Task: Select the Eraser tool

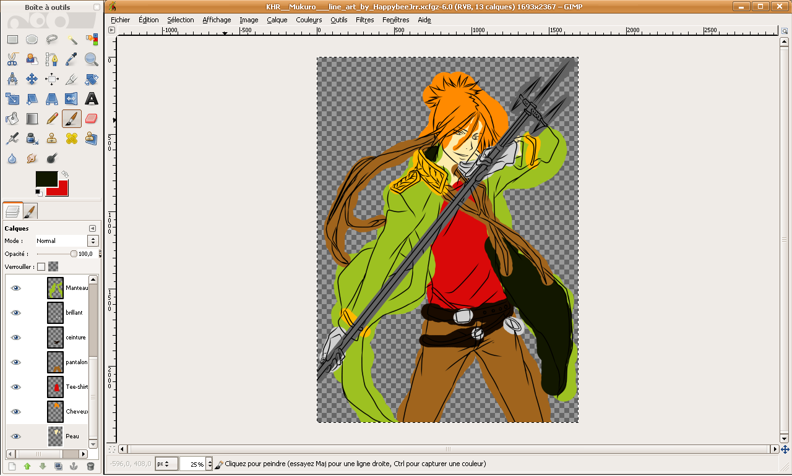Action: 92,118
